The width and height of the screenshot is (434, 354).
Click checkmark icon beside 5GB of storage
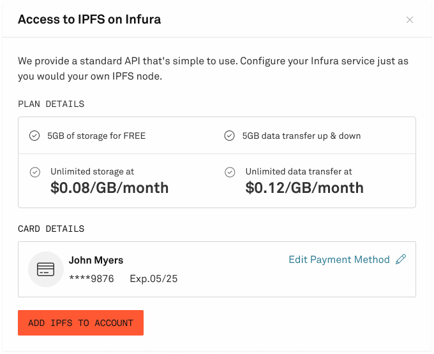(x=34, y=136)
